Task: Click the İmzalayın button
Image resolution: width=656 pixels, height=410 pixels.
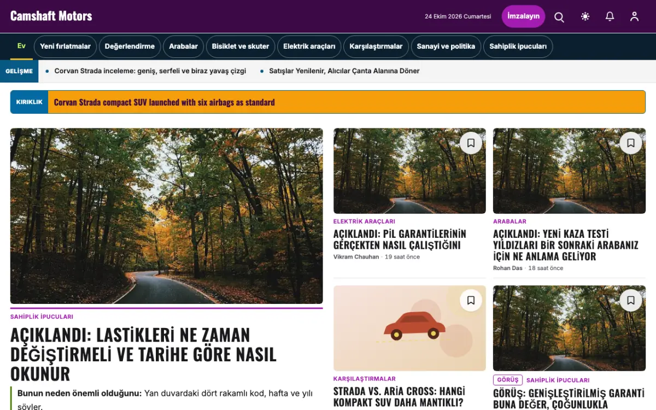Action: (523, 16)
